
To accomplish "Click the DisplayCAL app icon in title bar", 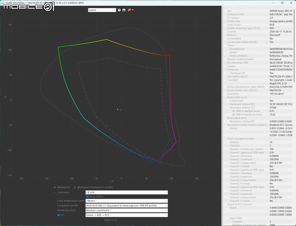I will pos(3,3).
